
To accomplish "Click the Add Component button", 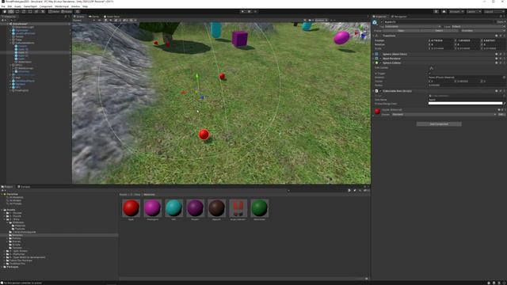I will tap(439, 124).
